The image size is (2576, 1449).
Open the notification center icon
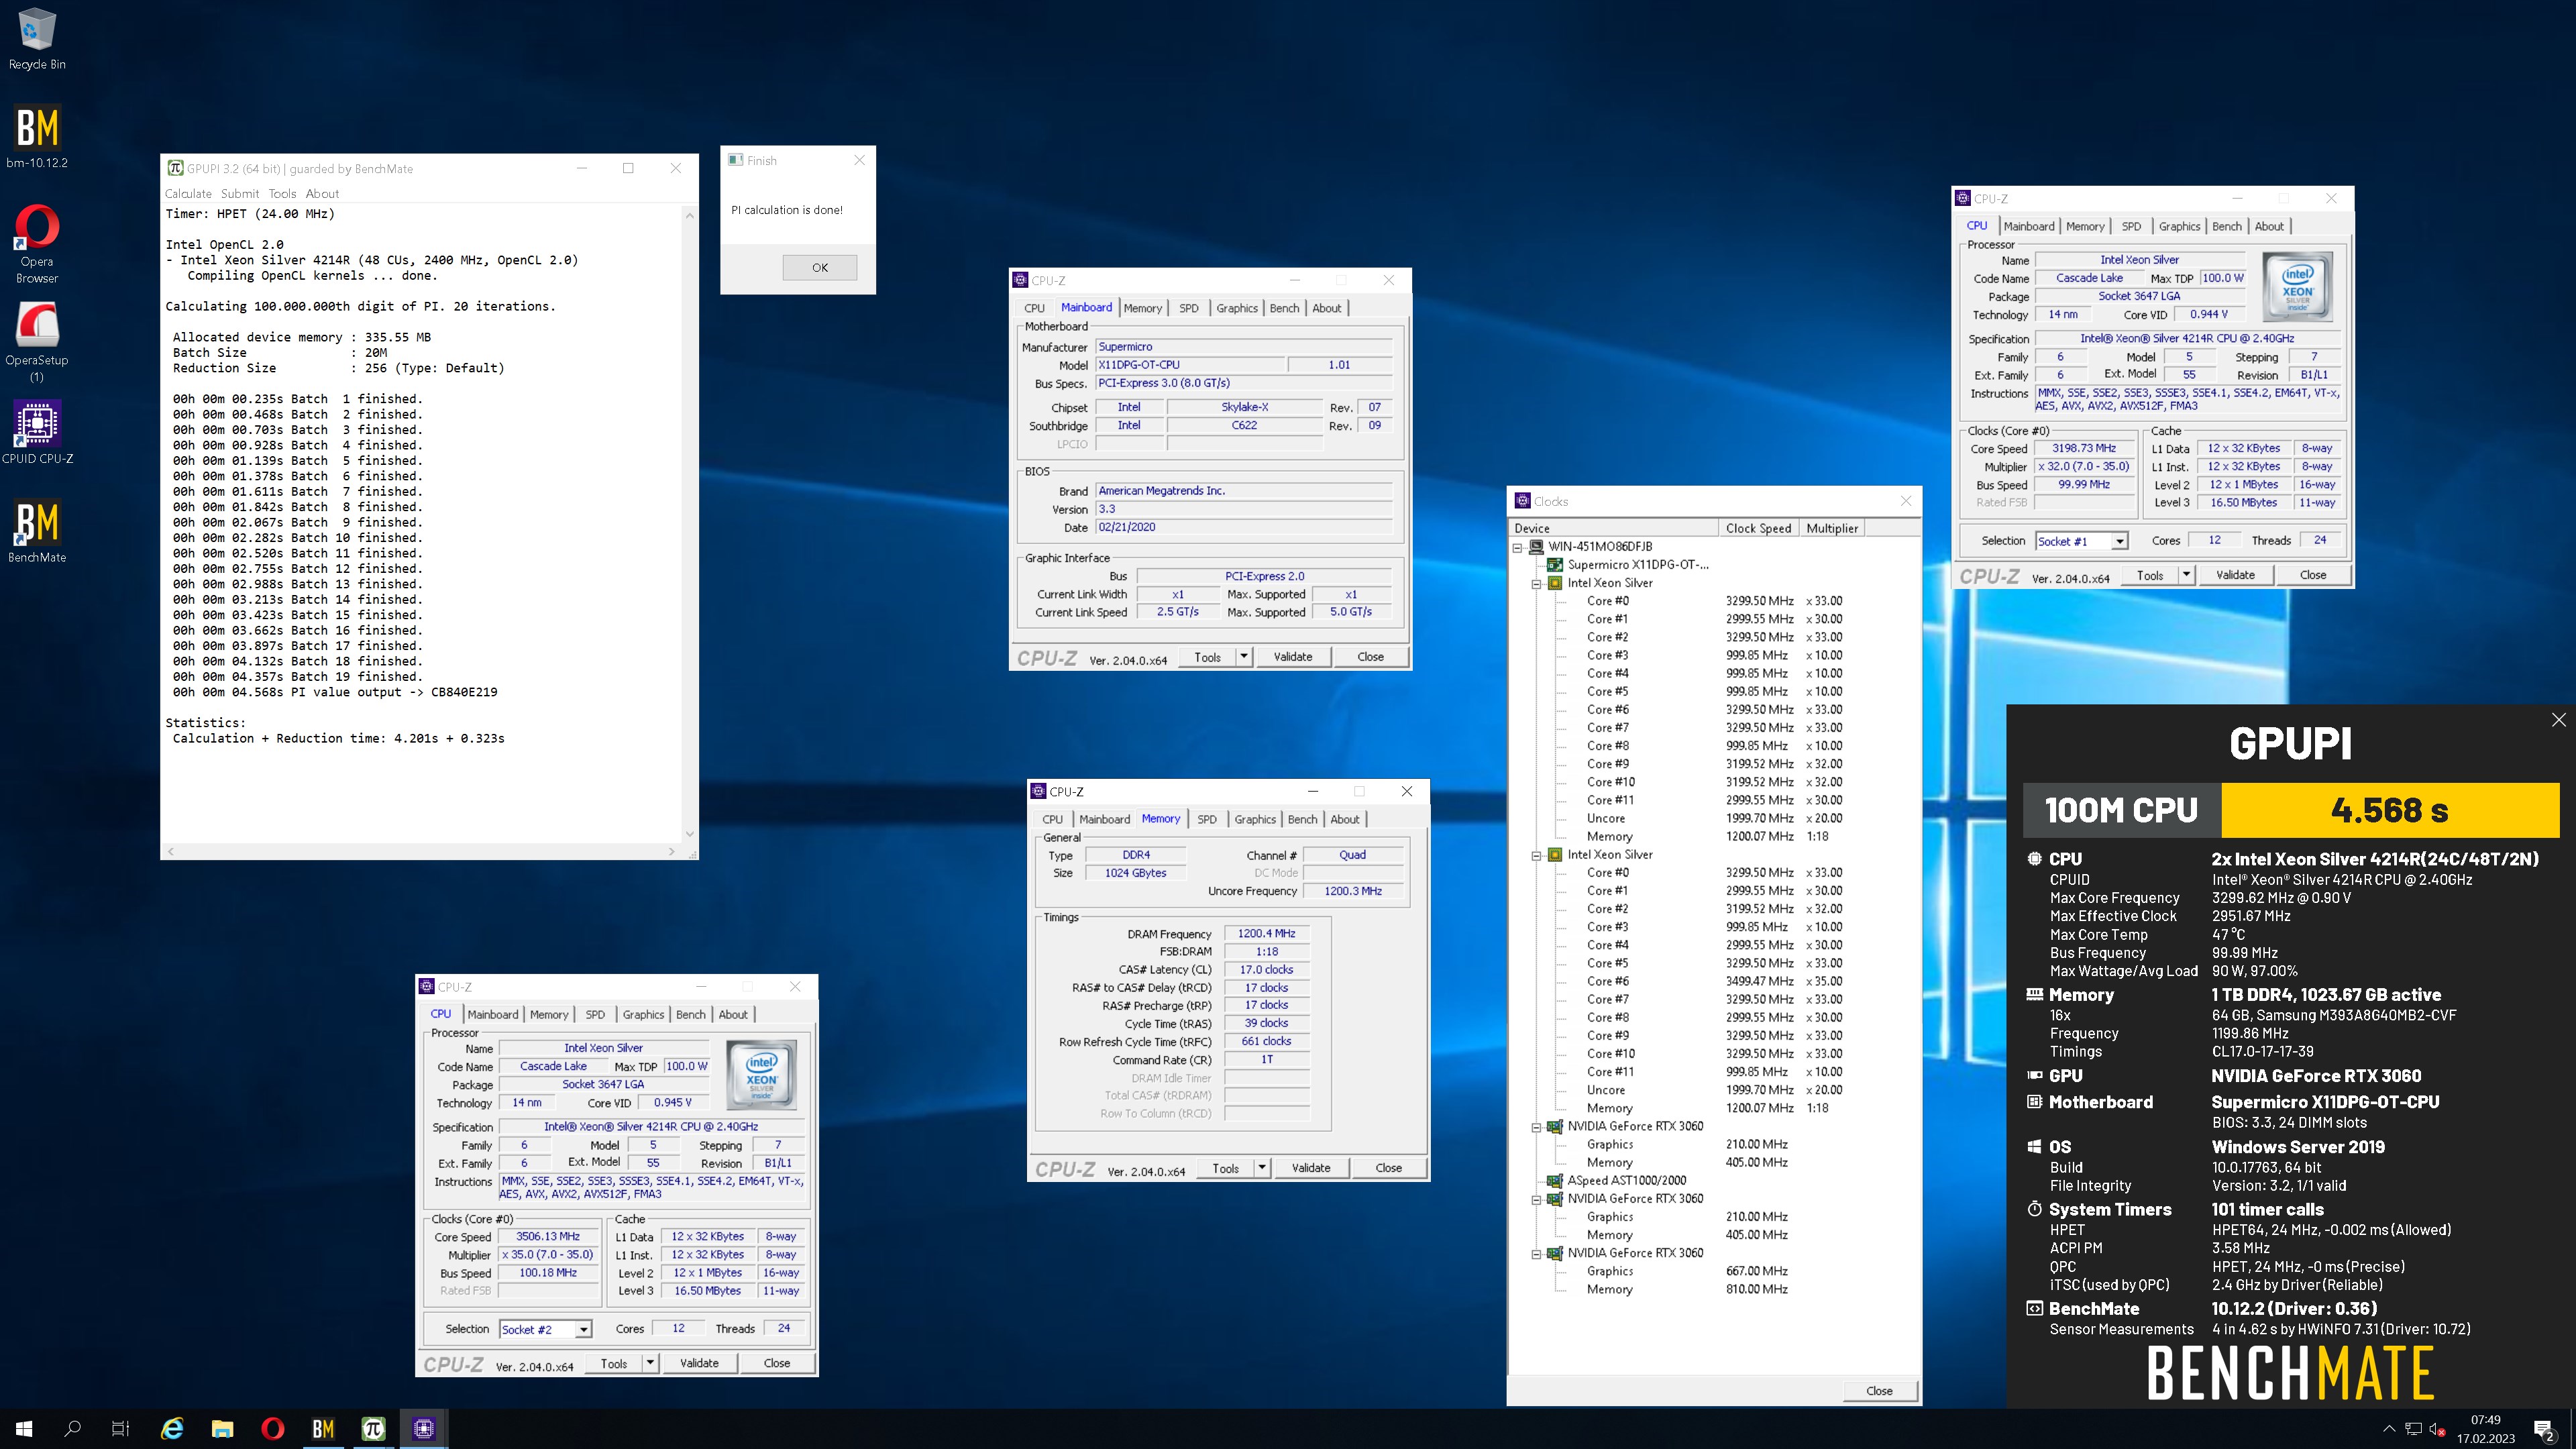pyautogui.click(x=2543, y=1430)
